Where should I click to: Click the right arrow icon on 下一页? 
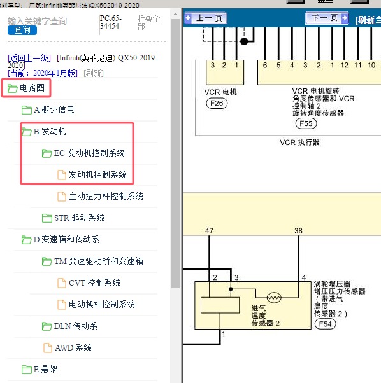click(x=345, y=18)
